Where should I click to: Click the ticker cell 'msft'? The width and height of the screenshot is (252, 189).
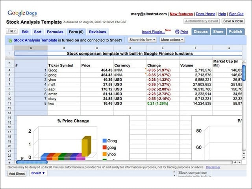pyautogui.click(x=64, y=84)
